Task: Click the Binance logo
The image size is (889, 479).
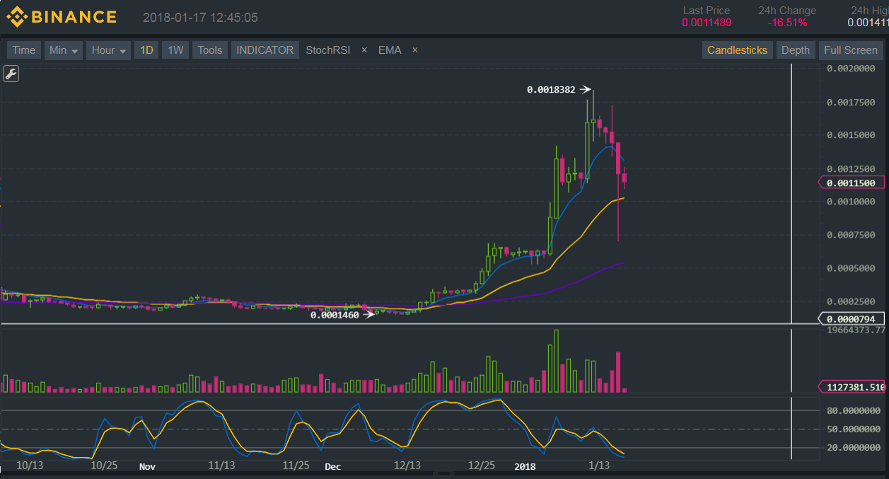Action: [x=62, y=17]
